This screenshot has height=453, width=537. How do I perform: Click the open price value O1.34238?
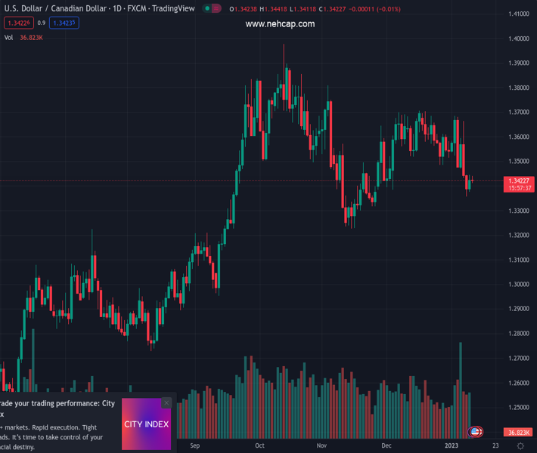point(243,9)
